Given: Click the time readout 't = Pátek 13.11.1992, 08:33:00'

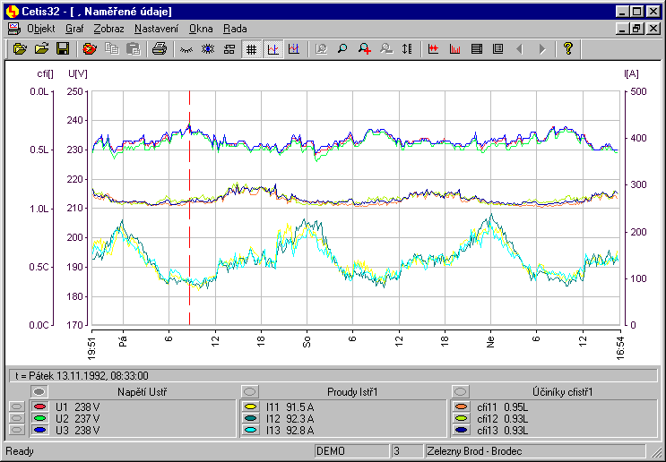Looking at the screenshot, I should (82, 376).
